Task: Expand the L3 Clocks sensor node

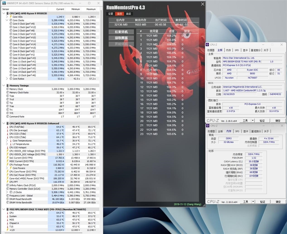Action: tap(7, 191)
